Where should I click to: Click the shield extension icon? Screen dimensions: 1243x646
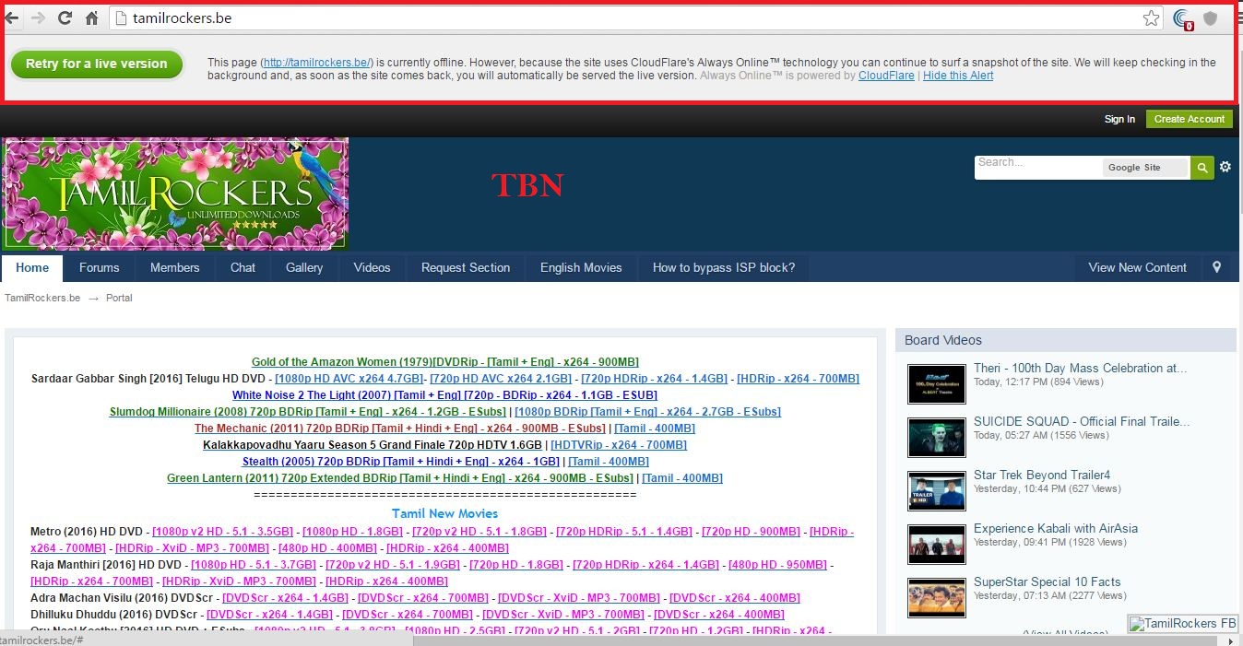[1211, 18]
